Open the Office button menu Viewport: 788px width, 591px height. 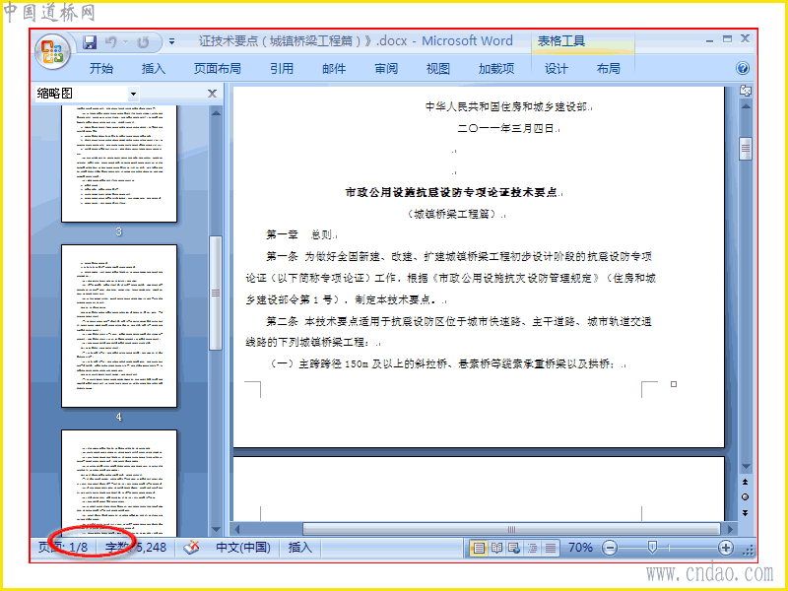[x=52, y=52]
